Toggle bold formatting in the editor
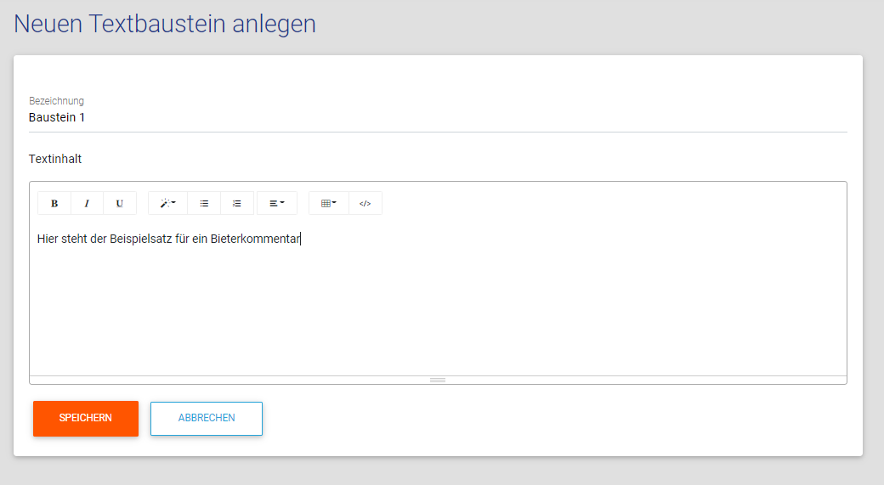This screenshot has height=485, width=884. point(54,204)
